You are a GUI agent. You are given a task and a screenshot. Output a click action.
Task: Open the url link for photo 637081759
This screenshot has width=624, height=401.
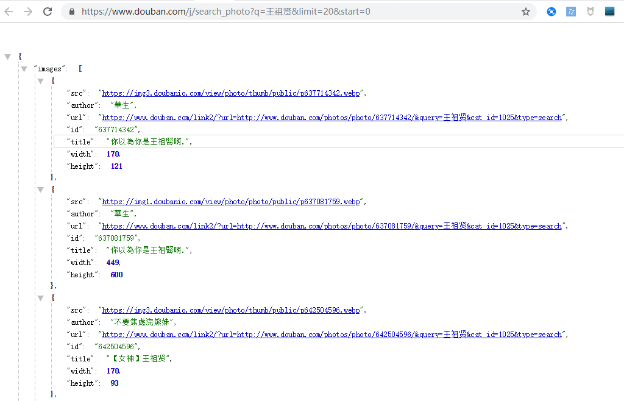pyautogui.click(x=332, y=226)
